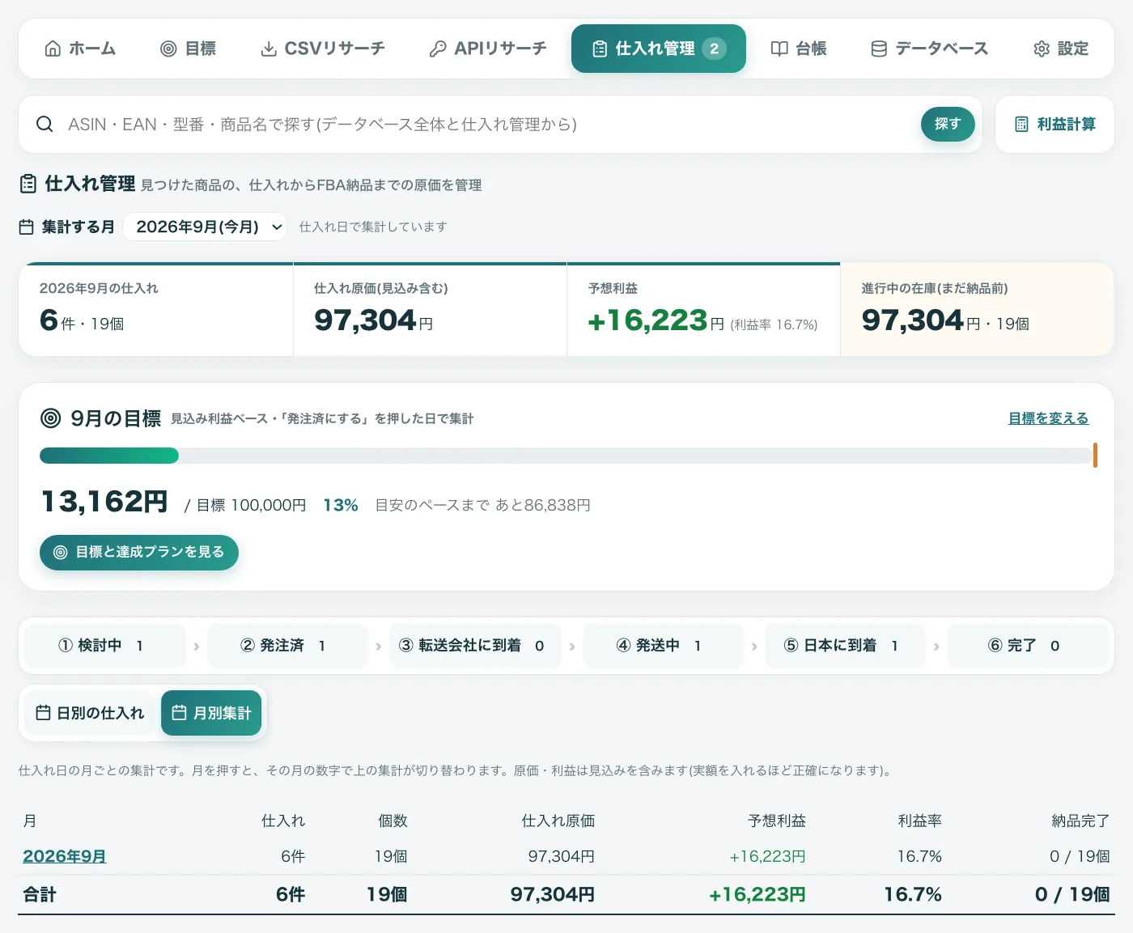1133x933 pixels.
Task: Filter by stage ③ 転送会社に到着
Action: pos(475,646)
